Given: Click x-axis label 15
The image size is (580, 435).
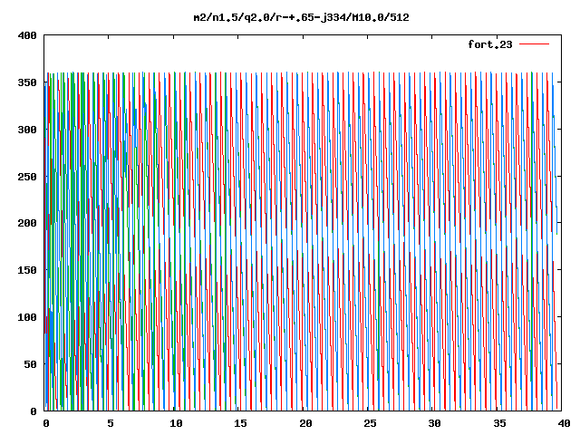Looking at the screenshot, I should pos(240,423).
